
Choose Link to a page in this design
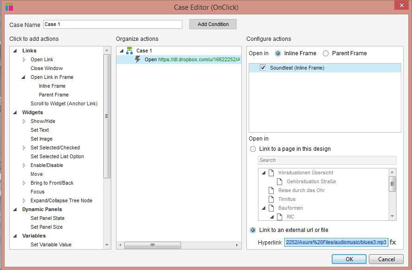point(253,149)
